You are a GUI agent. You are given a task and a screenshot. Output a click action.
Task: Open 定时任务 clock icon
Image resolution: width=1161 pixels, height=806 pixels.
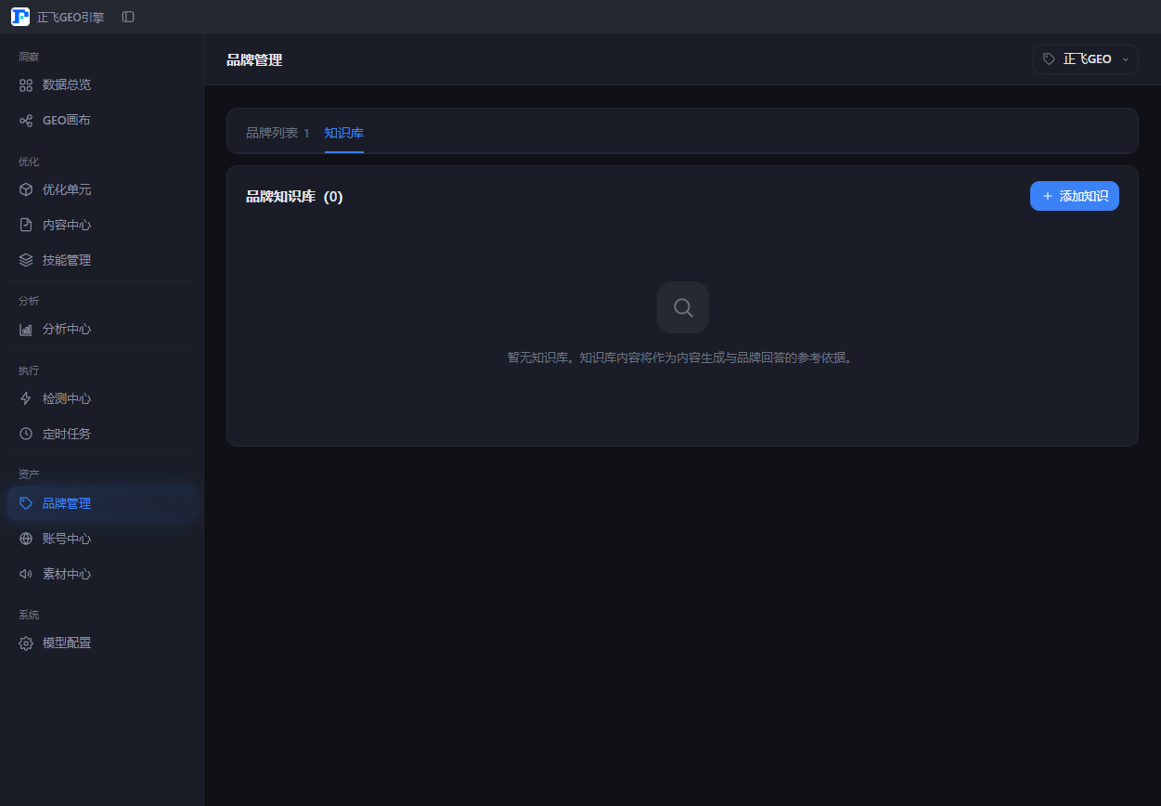tap(26, 434)
